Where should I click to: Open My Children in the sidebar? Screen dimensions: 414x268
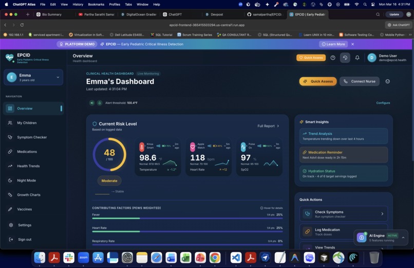click(33, 123)
